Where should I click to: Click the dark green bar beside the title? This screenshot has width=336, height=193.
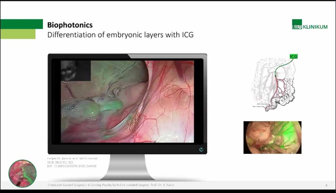coord(22,24)
